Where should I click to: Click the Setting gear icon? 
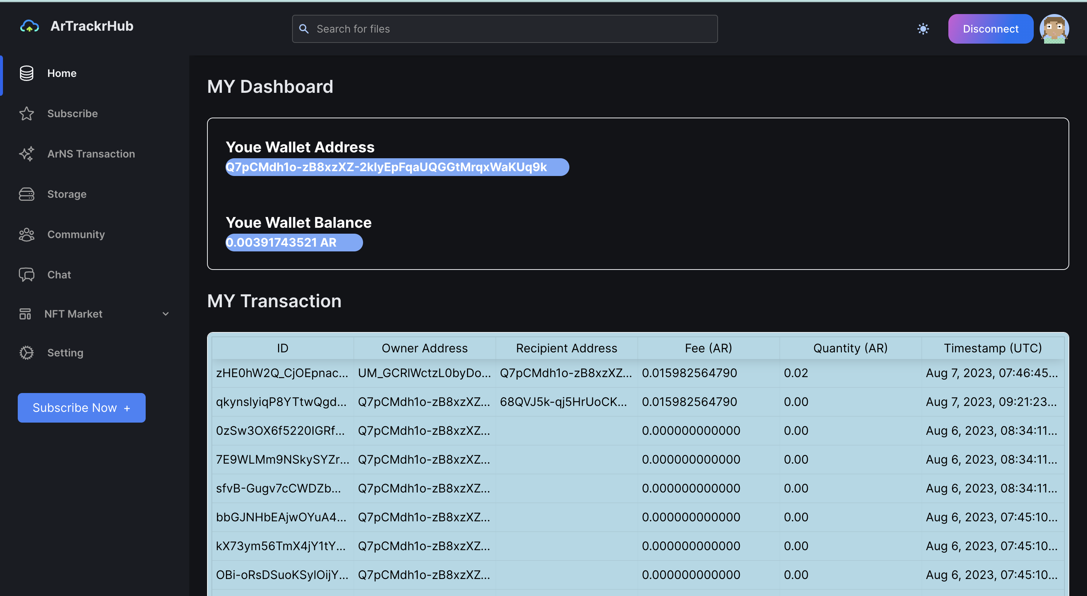27,352
